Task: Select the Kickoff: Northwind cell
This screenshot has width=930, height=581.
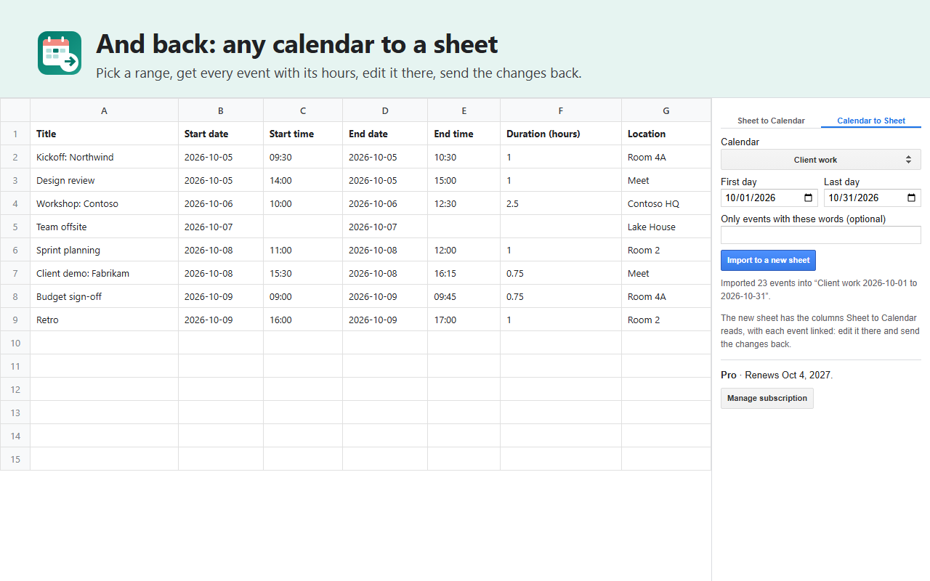Action: point(104,157)
